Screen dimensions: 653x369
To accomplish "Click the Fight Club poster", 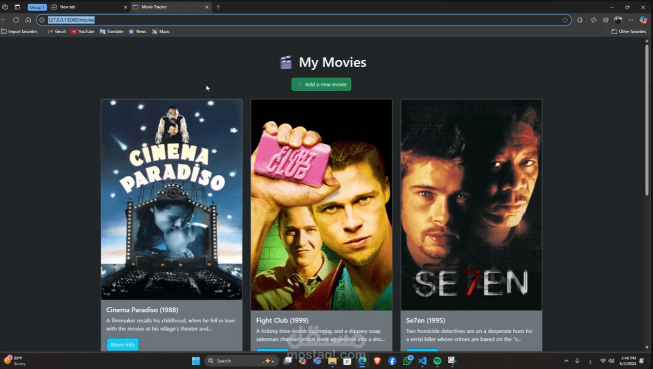I will (321, 205).
